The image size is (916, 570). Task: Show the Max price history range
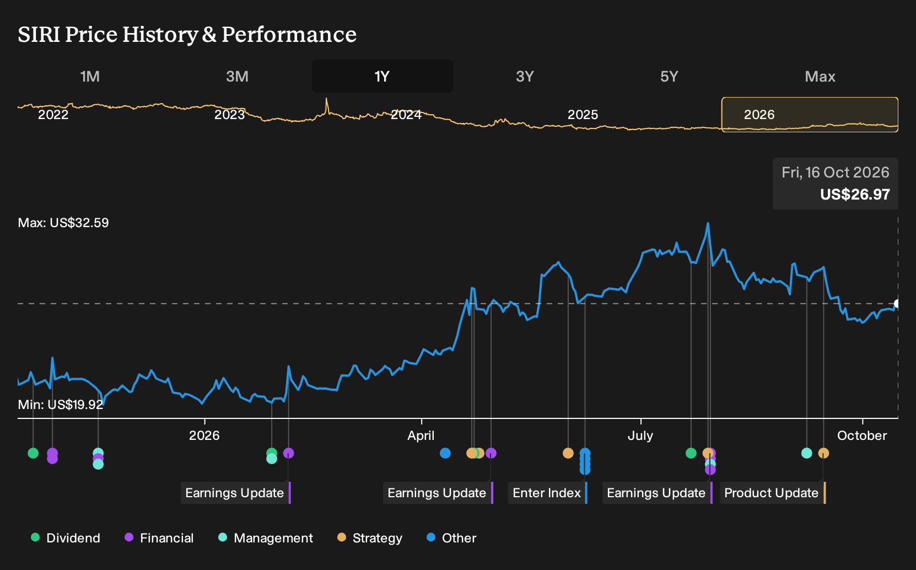click(820, 76)
